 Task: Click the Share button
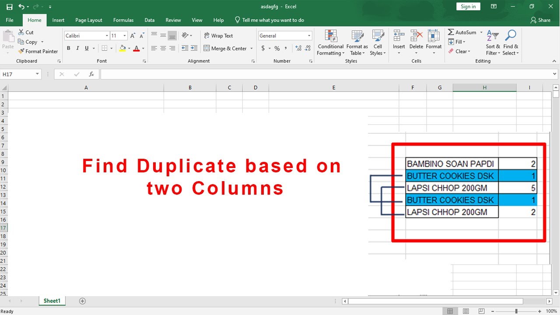pyautogui.click(x=540, y=20)
